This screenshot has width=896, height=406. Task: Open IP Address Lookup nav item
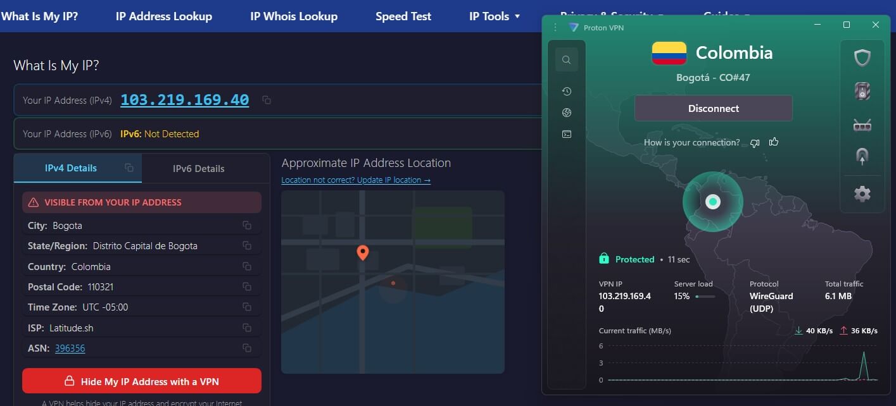[164, 16]
